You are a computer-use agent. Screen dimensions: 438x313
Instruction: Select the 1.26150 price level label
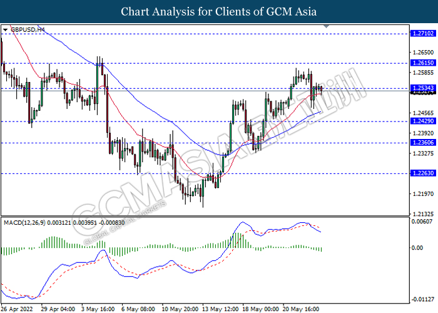pyautogui.click(x=423, y=63)
